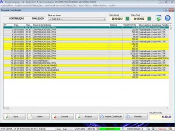The image size is (175, 131).
Task: Sort by the Data column header
Action: coord(16,25)
